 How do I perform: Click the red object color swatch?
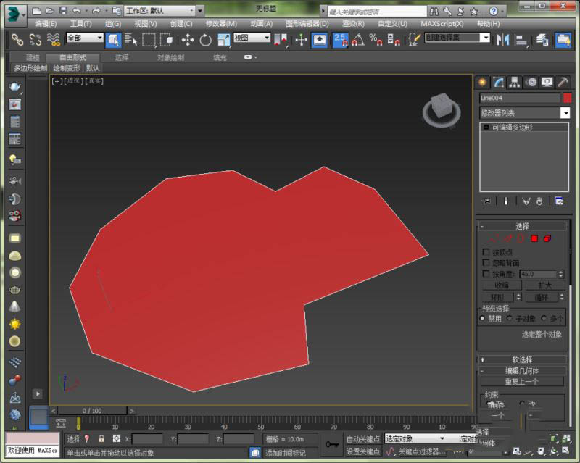coord(567,98)
